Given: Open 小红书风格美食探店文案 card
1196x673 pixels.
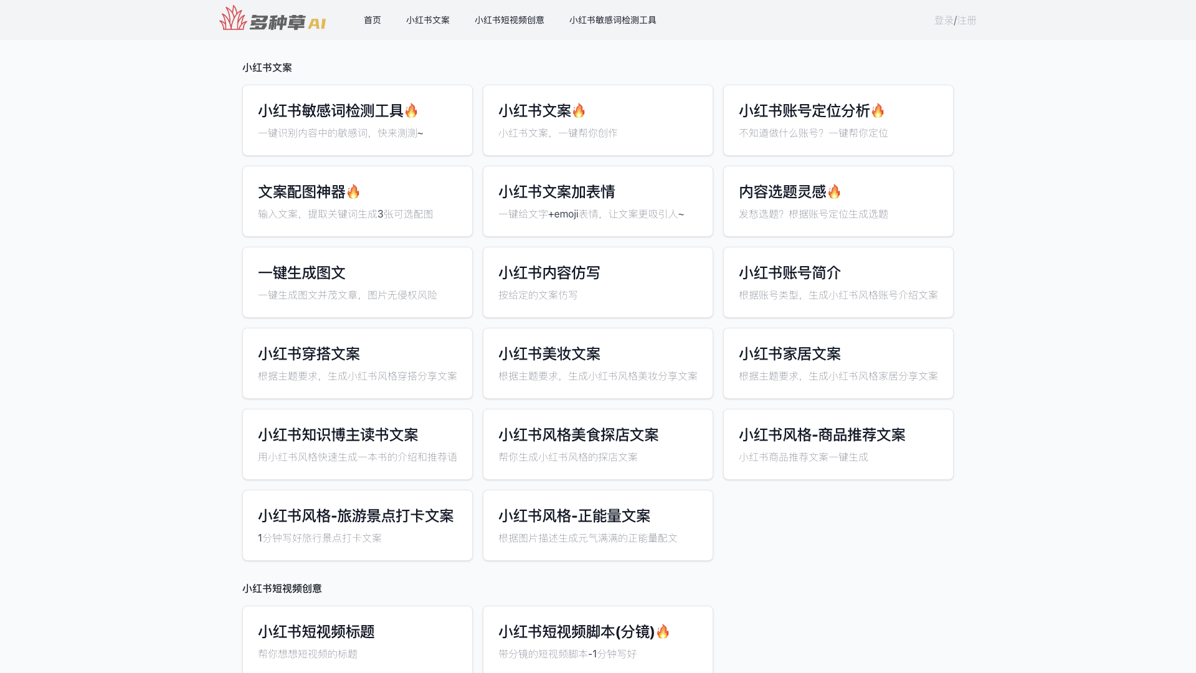Looking at the screenshot, I should [598, 444].
